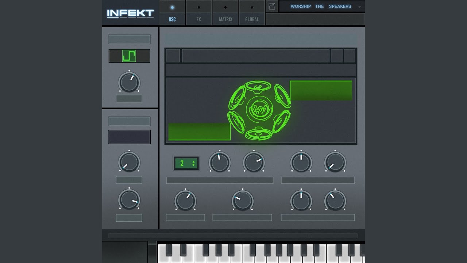Click the first knob right of the number stepper

click(220, 162)
